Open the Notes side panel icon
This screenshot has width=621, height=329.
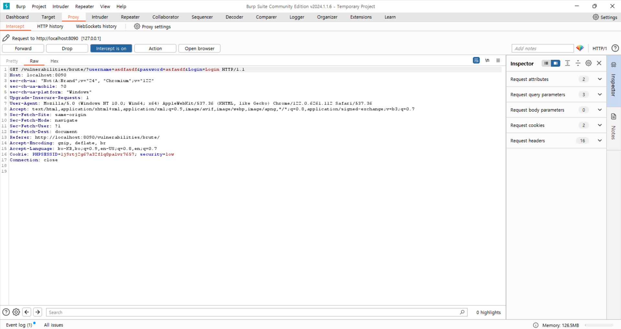point(614,117)
